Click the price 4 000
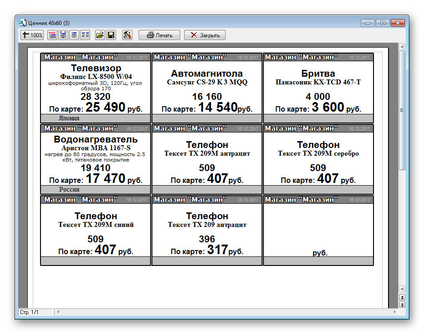Viewport: 424px width, 334px height. point(318,97)
